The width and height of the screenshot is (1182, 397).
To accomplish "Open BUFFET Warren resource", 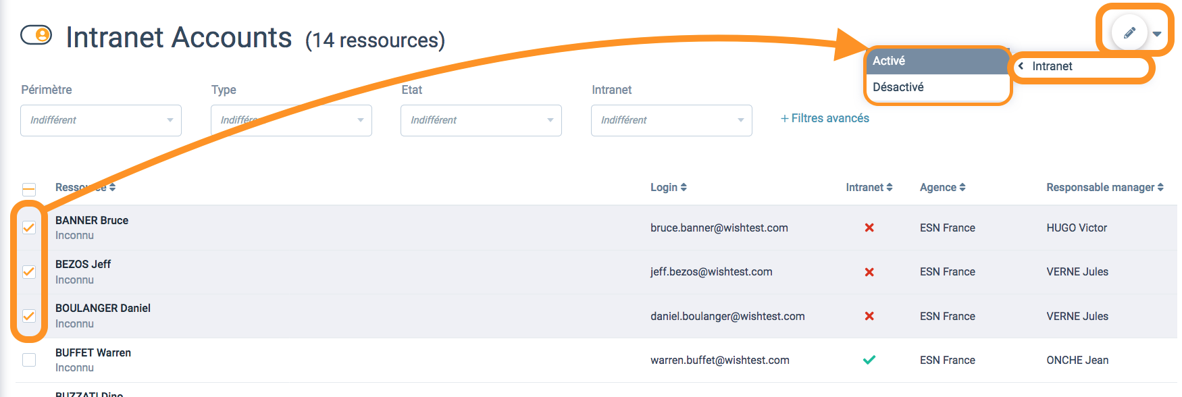I will tap(93, 352).
